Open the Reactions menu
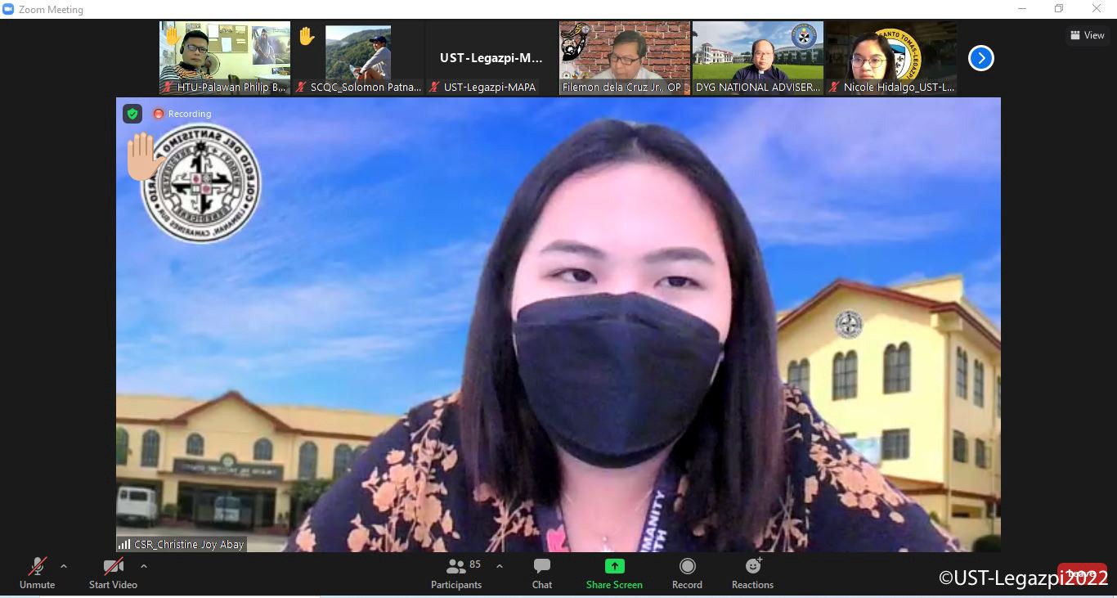The width and height of the screenshot is (1117, 598). click(x=752, y=573)
